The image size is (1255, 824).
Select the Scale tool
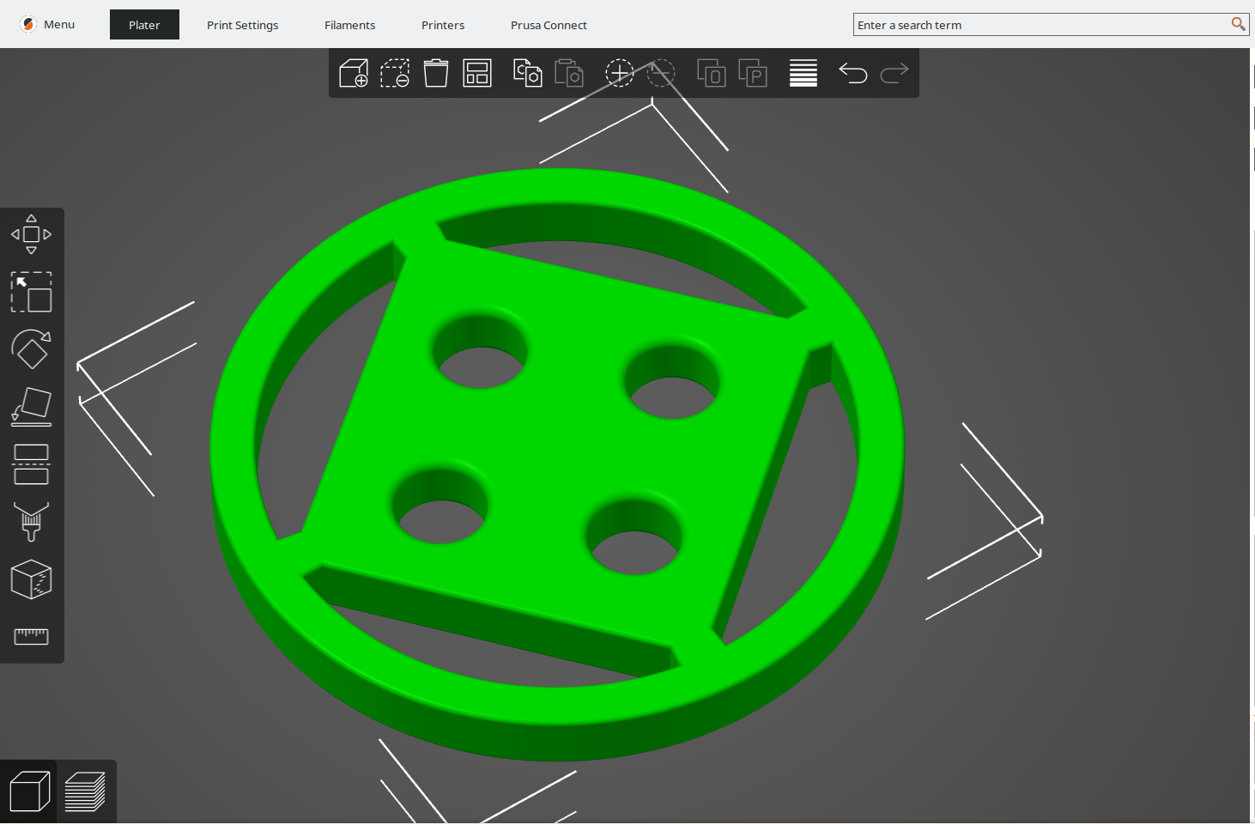pos(31,292)
